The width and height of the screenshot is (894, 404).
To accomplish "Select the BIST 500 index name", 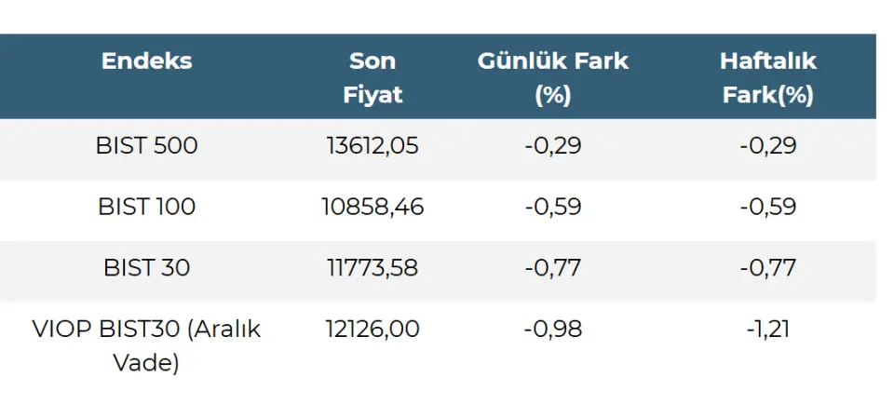I will (146, 145).
